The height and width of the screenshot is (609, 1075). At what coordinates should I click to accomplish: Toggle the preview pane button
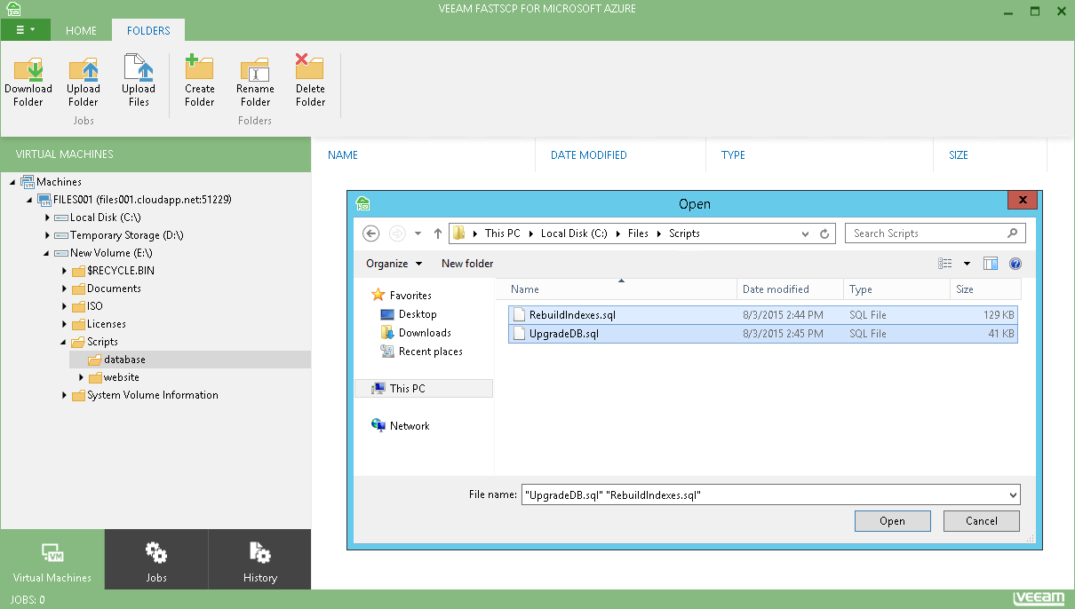click(x=991, y=264)
